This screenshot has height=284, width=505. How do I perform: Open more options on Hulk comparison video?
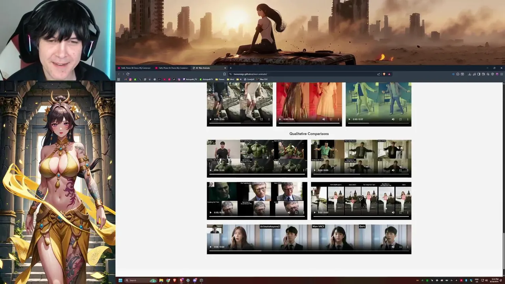[303, 170]
